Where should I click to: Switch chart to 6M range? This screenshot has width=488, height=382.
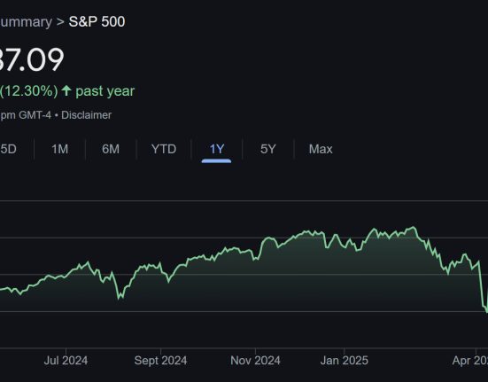[111, 149]
